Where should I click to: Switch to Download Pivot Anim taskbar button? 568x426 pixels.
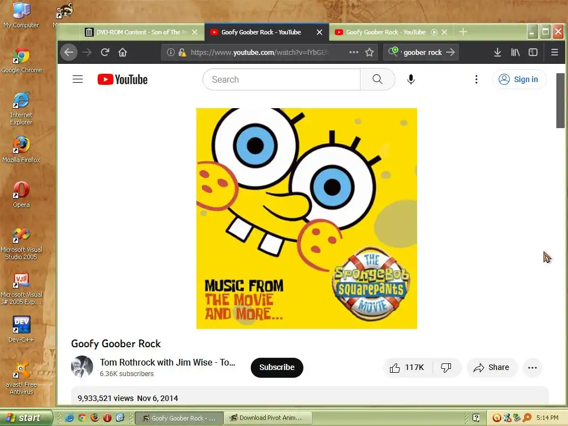point(268,418)
